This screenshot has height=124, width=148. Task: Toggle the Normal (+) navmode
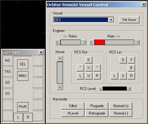[121, 106]
